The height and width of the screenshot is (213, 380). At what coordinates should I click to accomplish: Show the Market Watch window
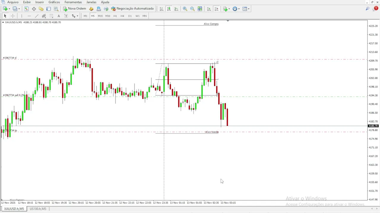point(26,9)
